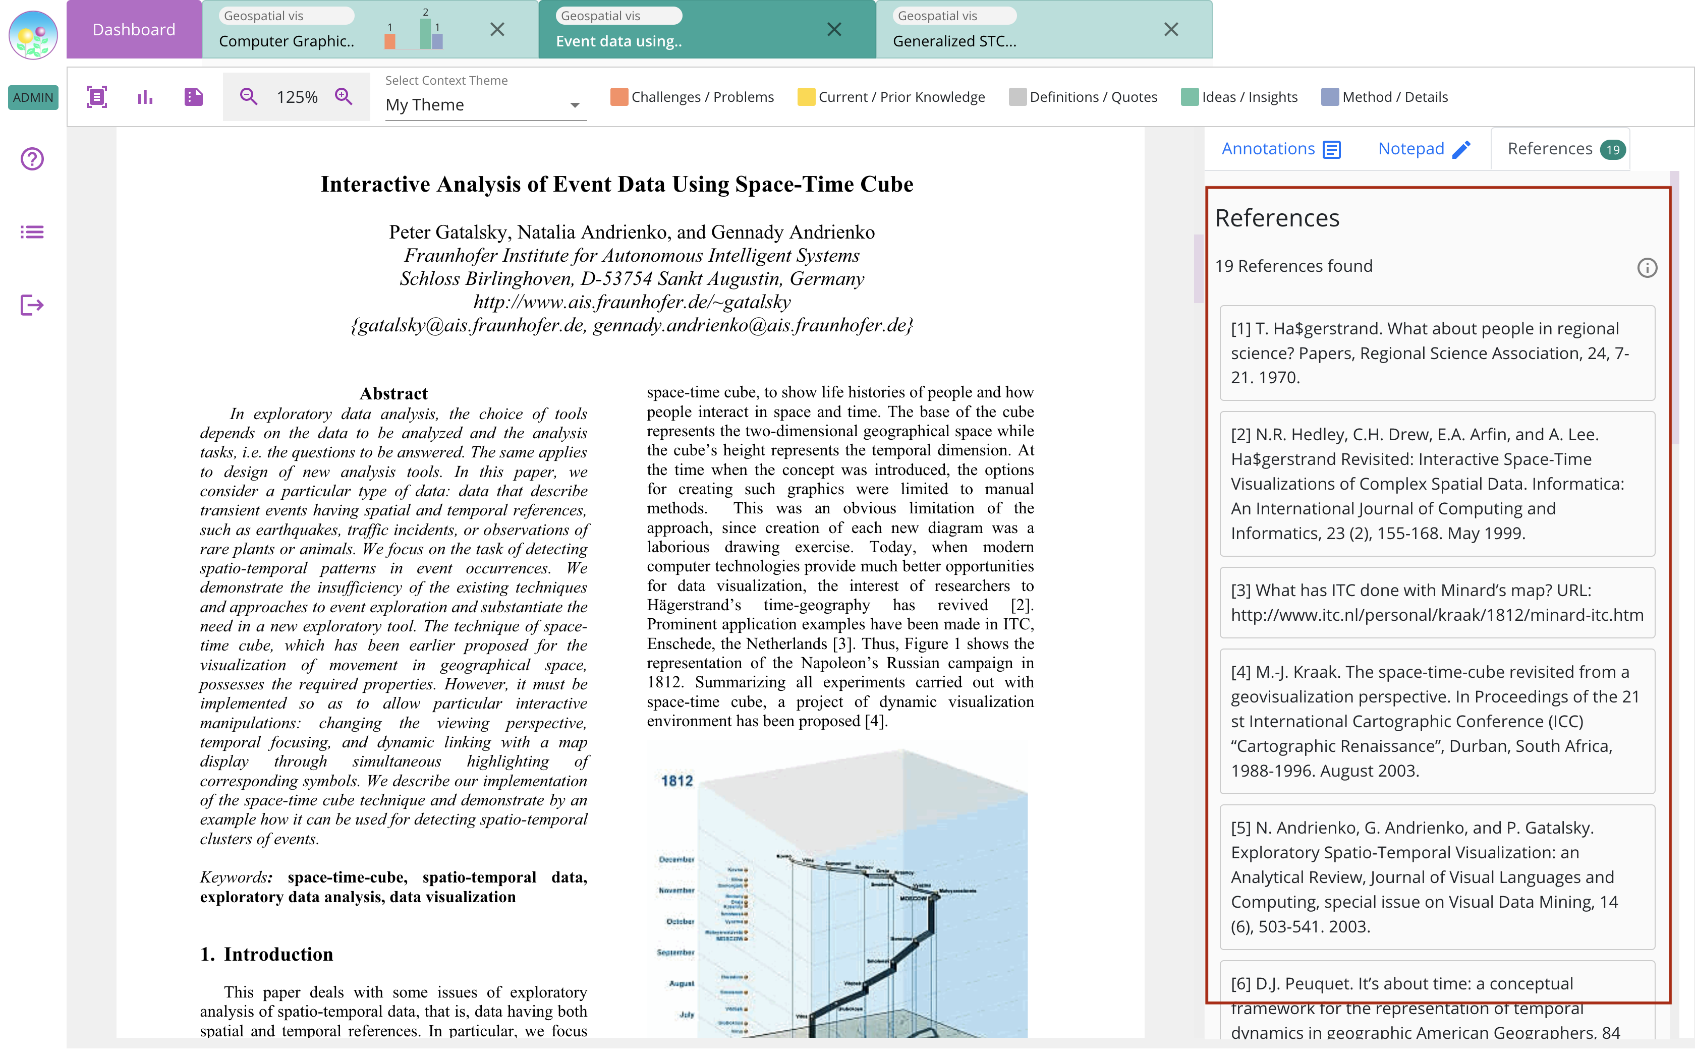1695x1059 pixels.
Task: Click the document notes icon in toolbar
Action: 193,97
